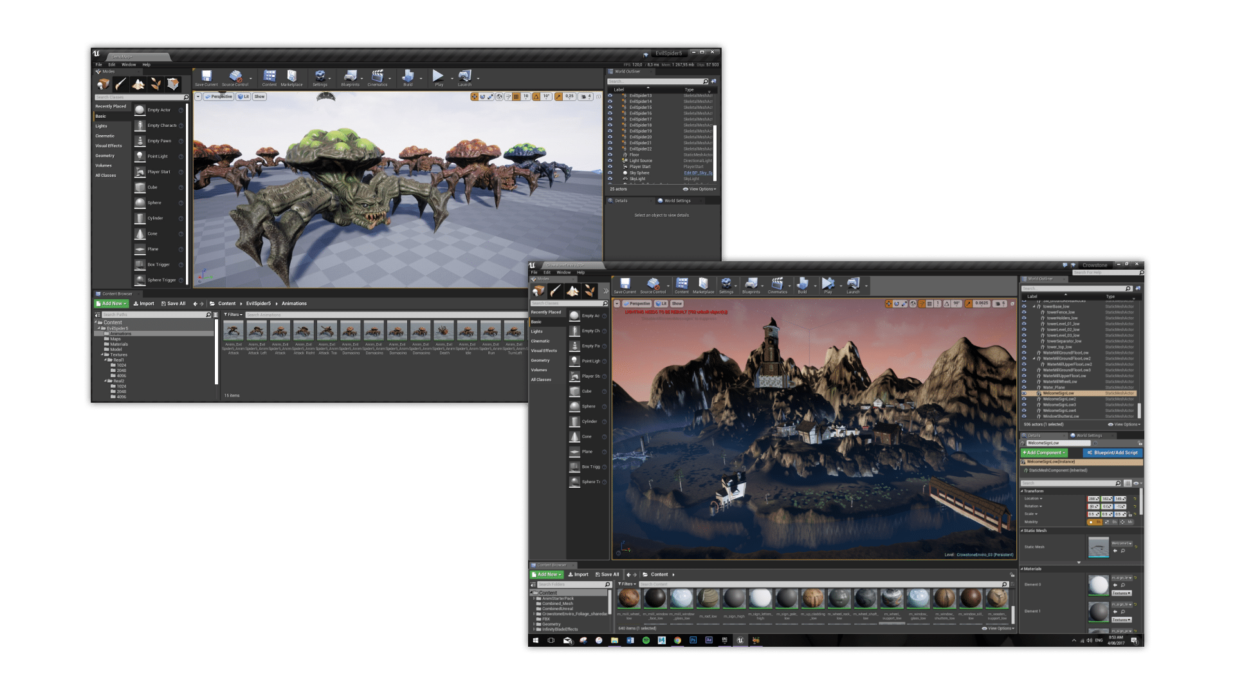Hide WelcomeSignLow in Crowstone outliner
The image size is (1235, 695).
click(1025, 393)
